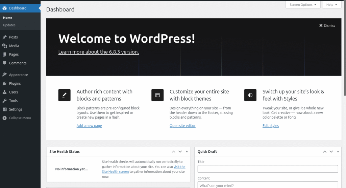Viewport: 346px width, 188px height.
Task: Dismiss the Welcome to WordPress panel
Action: pyautogui.click(x=327, y=25)
